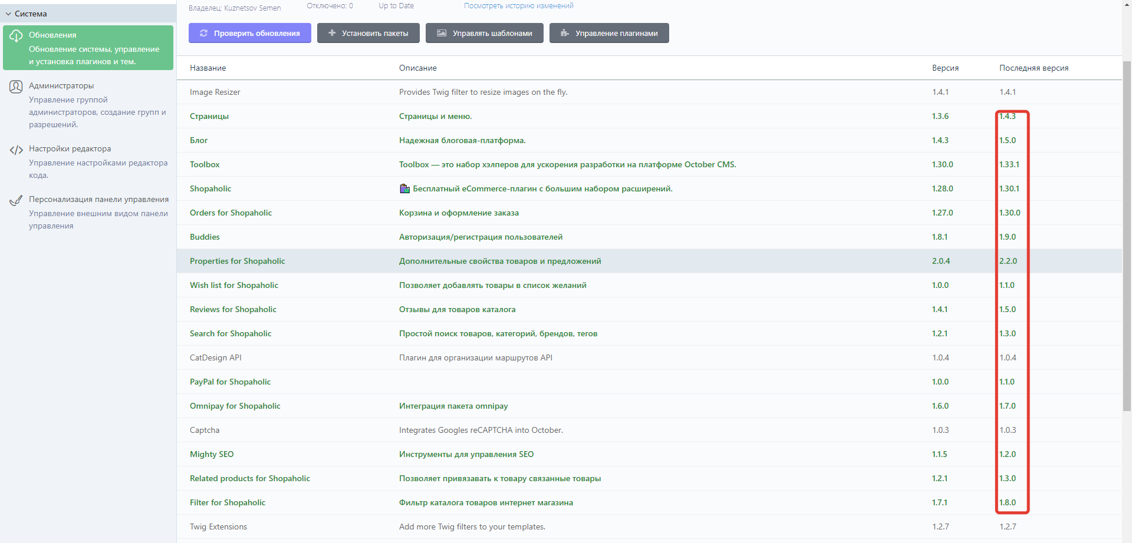Select Настройки редактора menu entry
Viewport: 1132px width, 543px height.
pyautogui.click(x=88, y=161)
